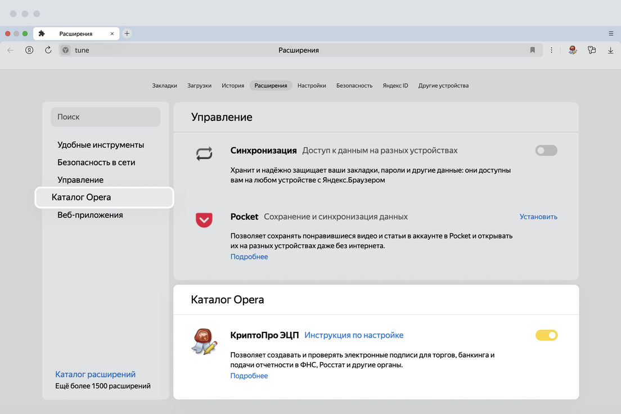Click the КриптоПро ЭЦП title text

point(264,335)
